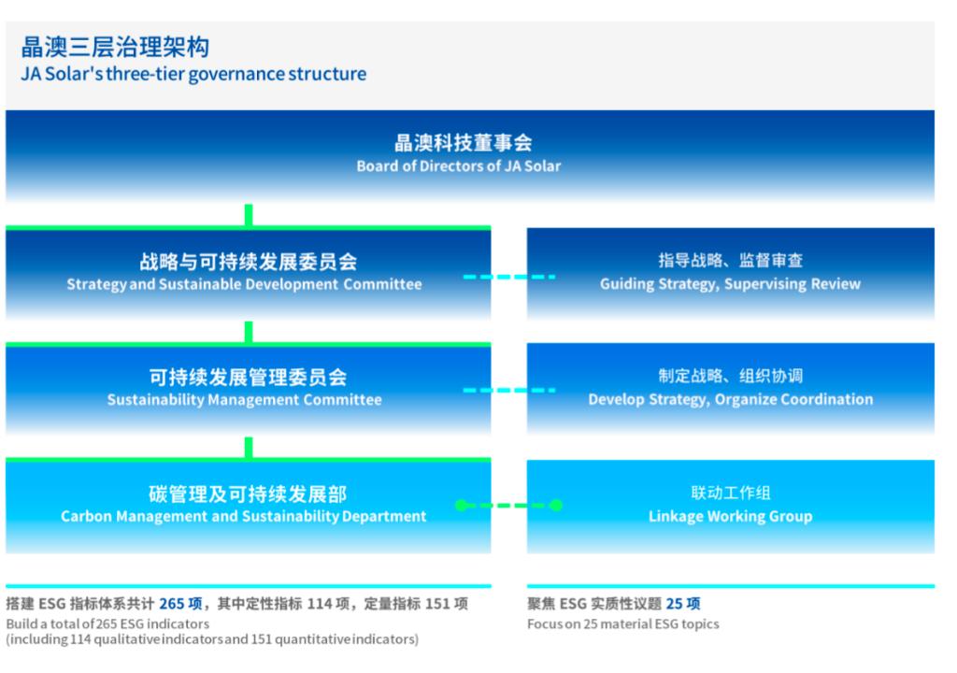Click the green connector above the Strategy Committee
957x673 pixels.
point(247,215)
